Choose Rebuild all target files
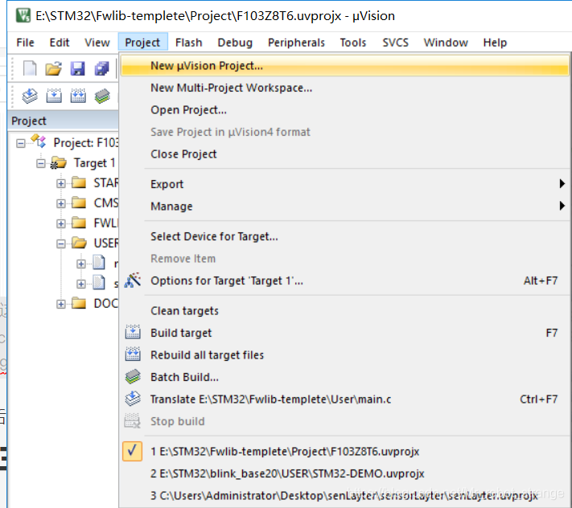Screen dimensions: 572x508 click(x=345, y=354)
